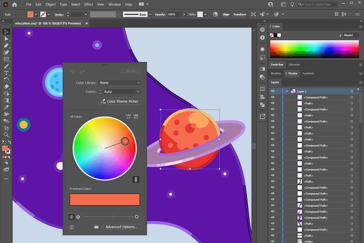Open the Effect menu

88,5
